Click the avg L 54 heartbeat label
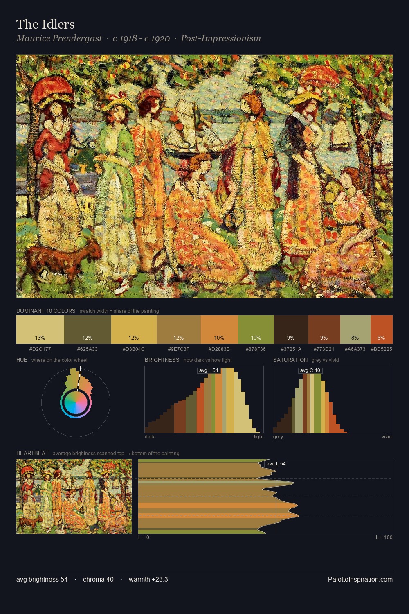 (x=276, y=464)
